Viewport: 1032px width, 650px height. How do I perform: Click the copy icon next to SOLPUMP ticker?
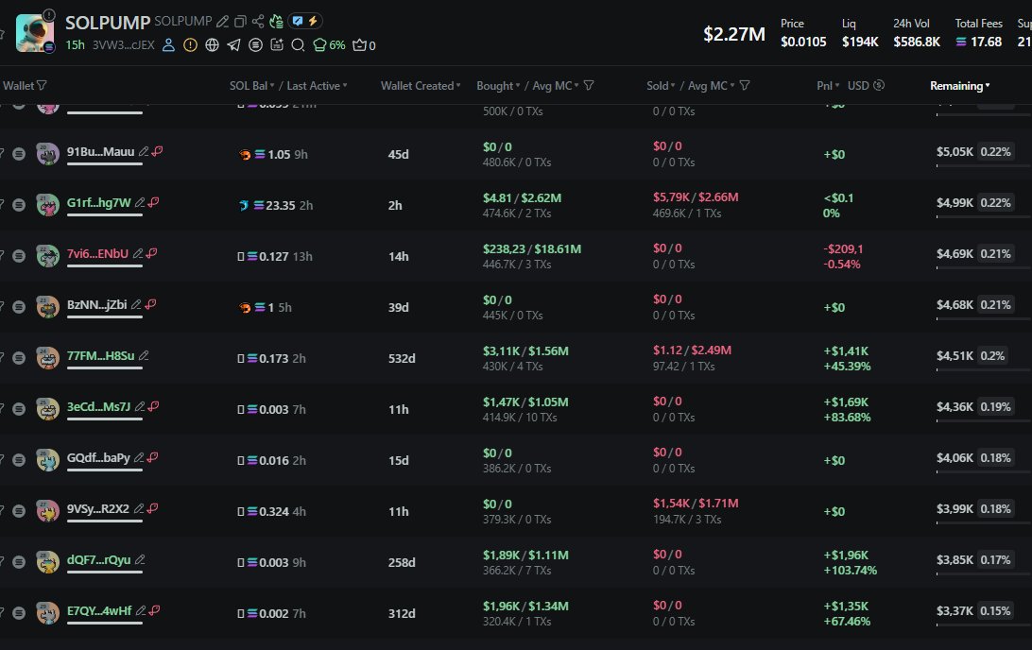coord(240,21)
